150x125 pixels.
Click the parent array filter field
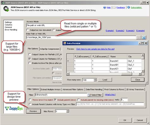pos(110,104)
